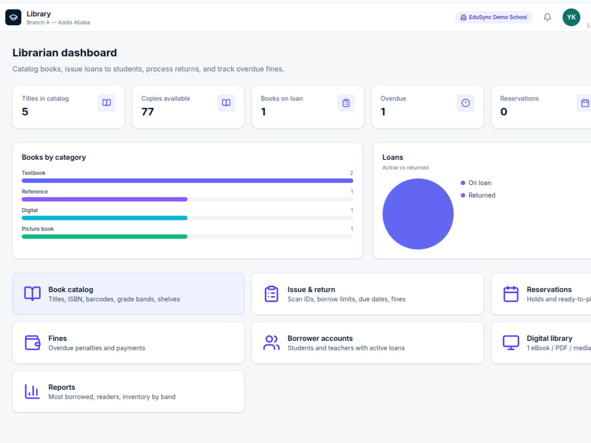Click the clipboard list icon of Issue & return
Screen dimensions: 591x443
271,294
